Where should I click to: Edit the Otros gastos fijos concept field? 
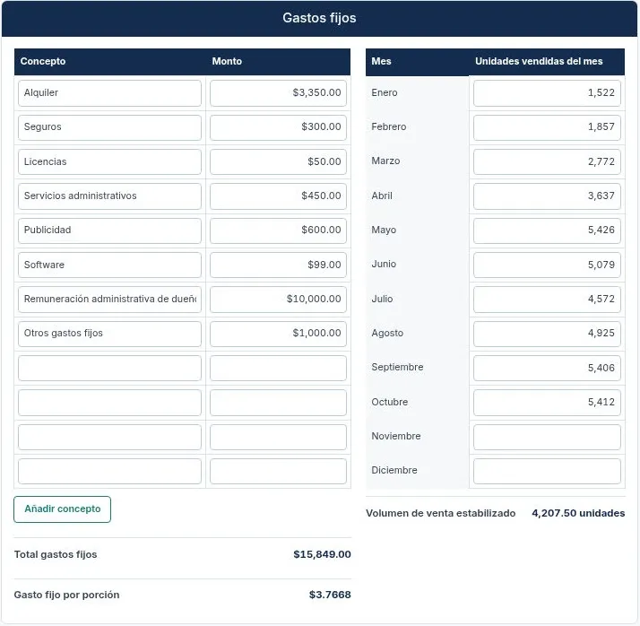click(x=109, y=334)
